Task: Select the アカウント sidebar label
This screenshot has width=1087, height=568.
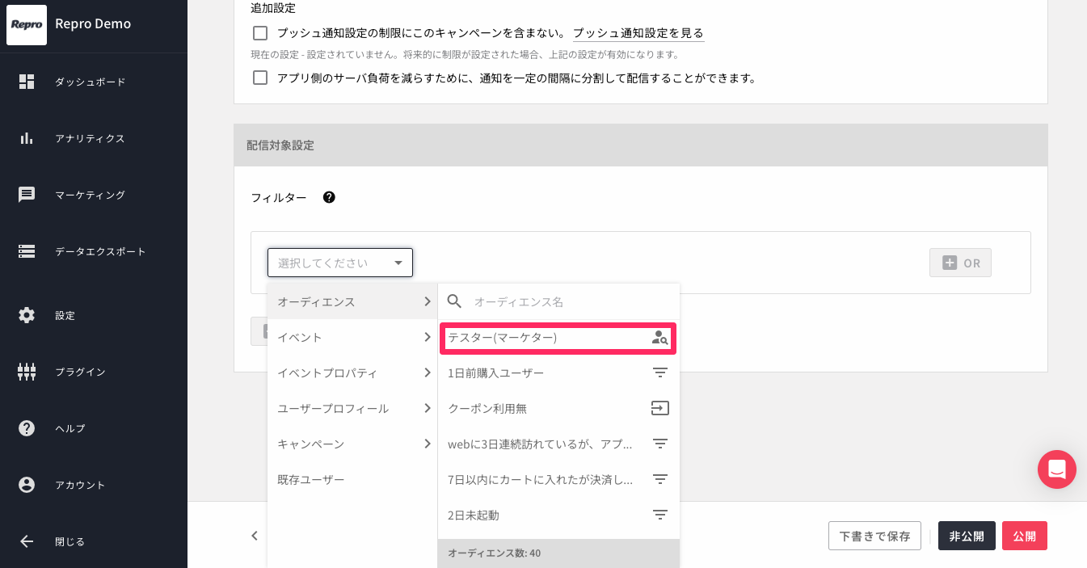Action: [x=80, y=485]
